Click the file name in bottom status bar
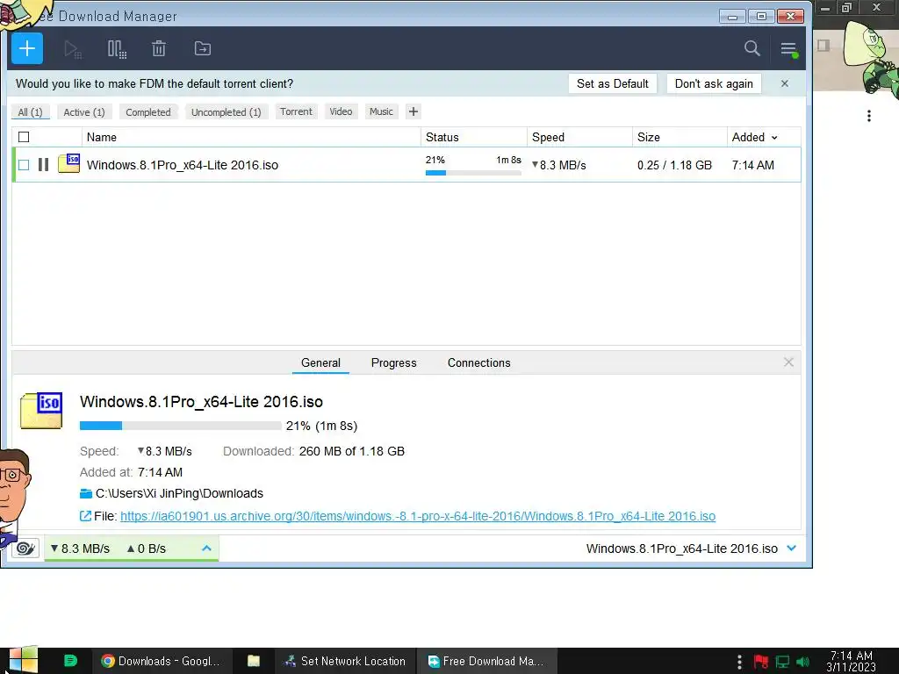Viewport: 899px width, 674px height. [681, 549]
